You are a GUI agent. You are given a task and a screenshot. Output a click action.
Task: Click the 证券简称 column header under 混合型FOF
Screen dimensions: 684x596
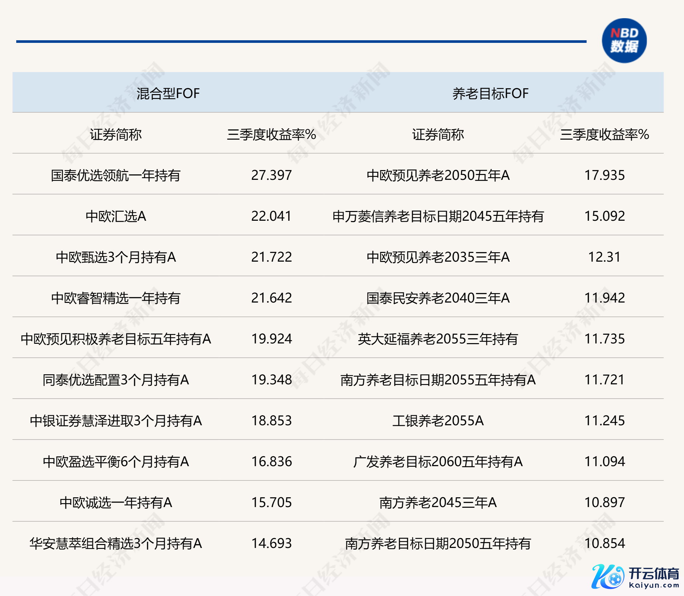[x=116, y=135]
